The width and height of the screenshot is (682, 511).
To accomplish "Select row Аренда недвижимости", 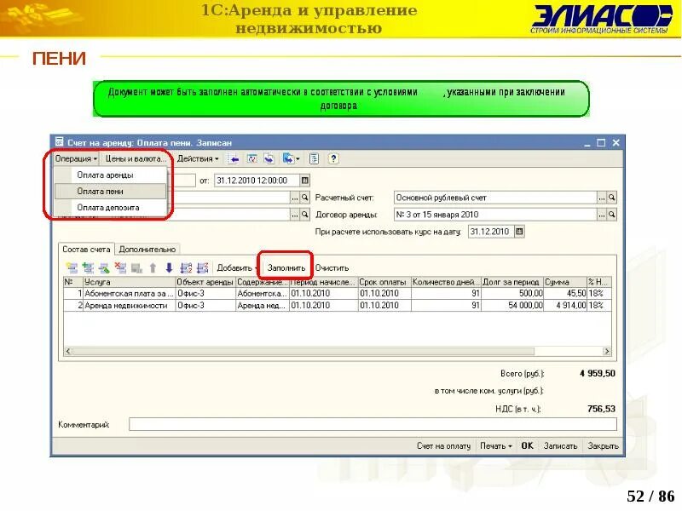I will pyautogui.click(x=338, y=306).
